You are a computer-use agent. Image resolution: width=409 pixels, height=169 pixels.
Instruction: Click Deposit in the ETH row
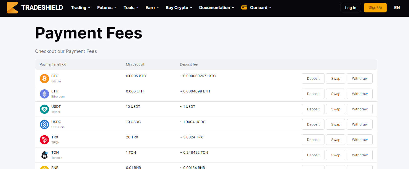(313, 94)
